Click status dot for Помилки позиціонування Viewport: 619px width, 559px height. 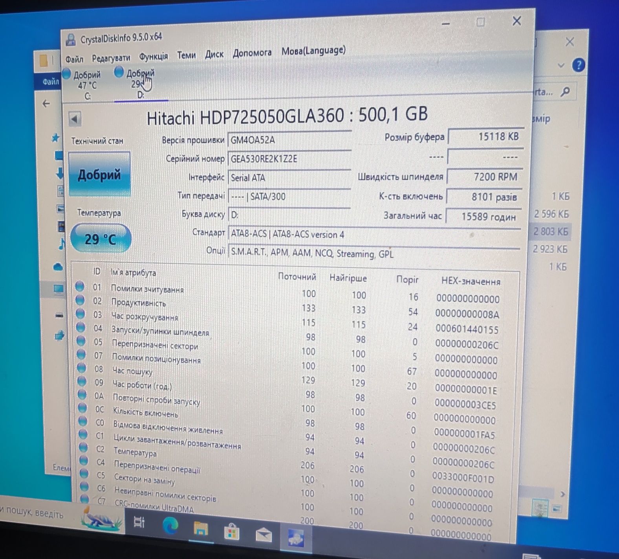click(81, 354)
